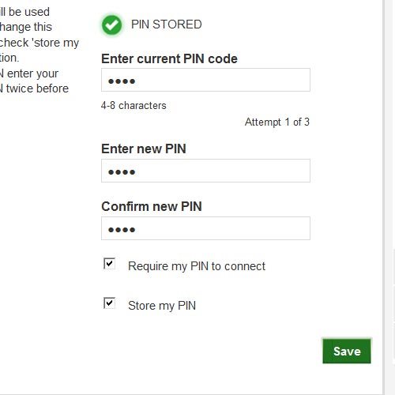
Task: Click the 'Require my PIN to connect' label text
Action: 197,266
